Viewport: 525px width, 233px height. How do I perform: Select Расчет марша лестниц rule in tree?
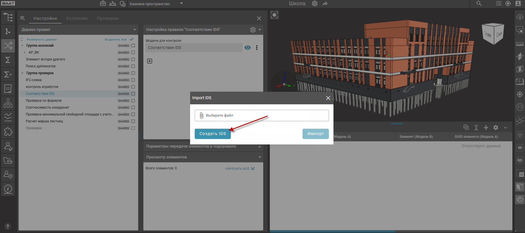point(44,121)
